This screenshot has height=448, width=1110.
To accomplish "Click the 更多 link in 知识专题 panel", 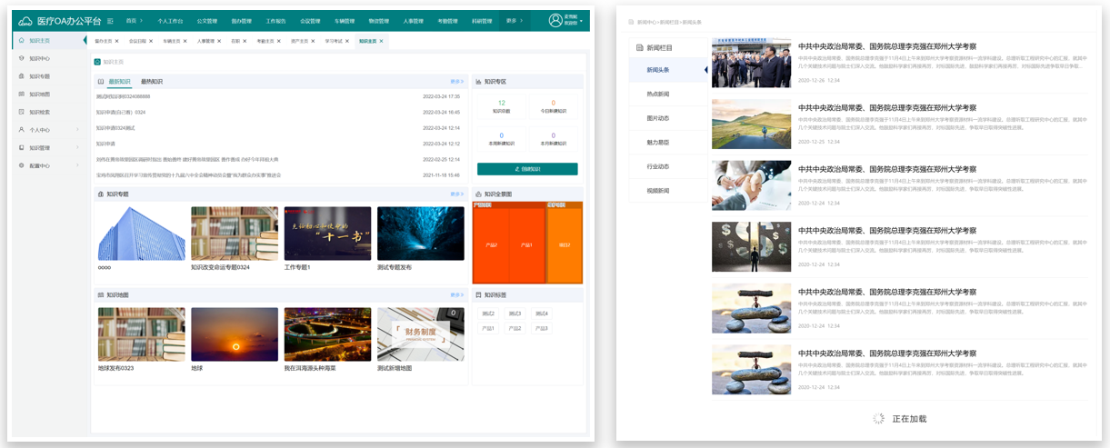I will click(456, 194).
